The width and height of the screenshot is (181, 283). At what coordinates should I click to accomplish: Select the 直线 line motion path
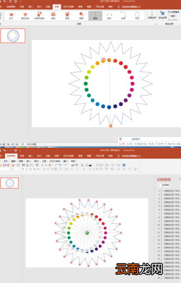click(x=95, y=15)
